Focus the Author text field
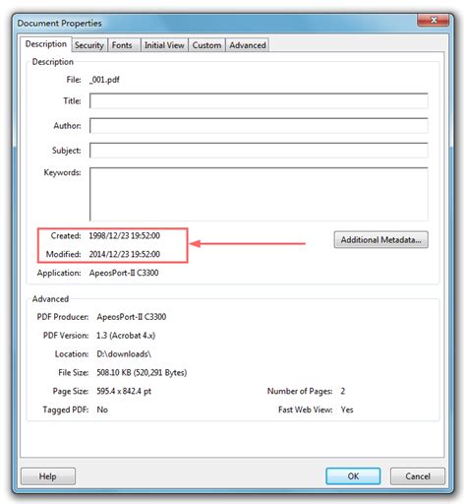Viewport: 466px width, 504px height. (x=259, y=126)
